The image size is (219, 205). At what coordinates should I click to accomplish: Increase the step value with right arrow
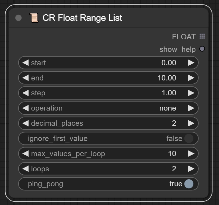click(x=191, y=93)
